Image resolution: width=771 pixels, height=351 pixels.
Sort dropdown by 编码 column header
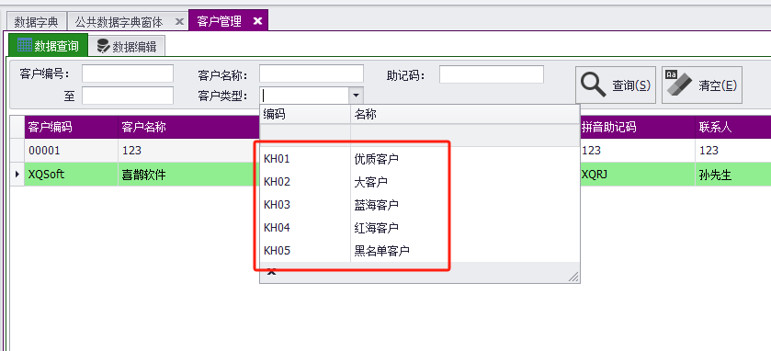(305, 115)
